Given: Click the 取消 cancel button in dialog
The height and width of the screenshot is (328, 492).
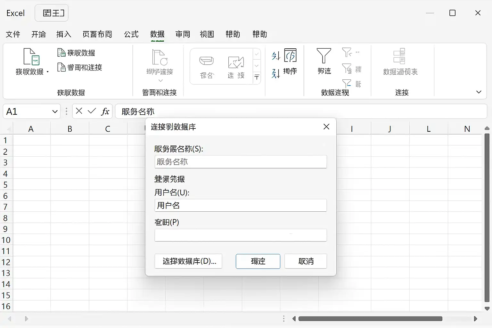Looking at the screenshot, I should (x=306, y=261).
